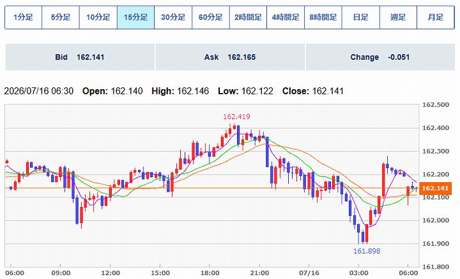
Task: Click the Low: 162.122 value
Action: coord(245,91)
